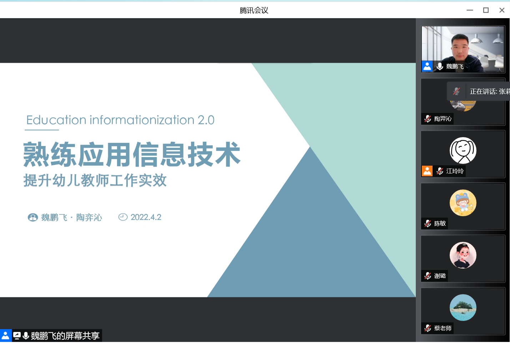Click the 陶羿沁 name label
Screen dimensions: 510x343
(x=443, y=119)
